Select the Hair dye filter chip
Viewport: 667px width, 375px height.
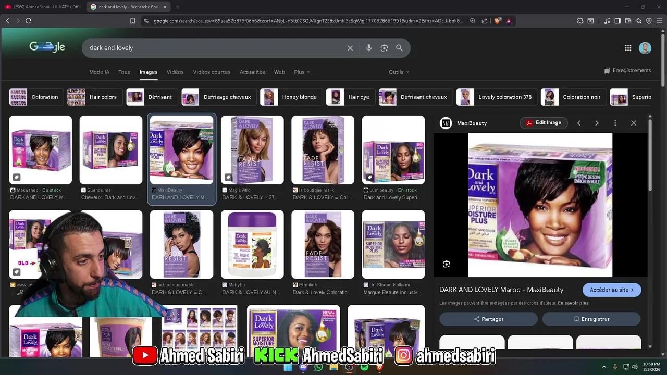(x=350, y=97)
